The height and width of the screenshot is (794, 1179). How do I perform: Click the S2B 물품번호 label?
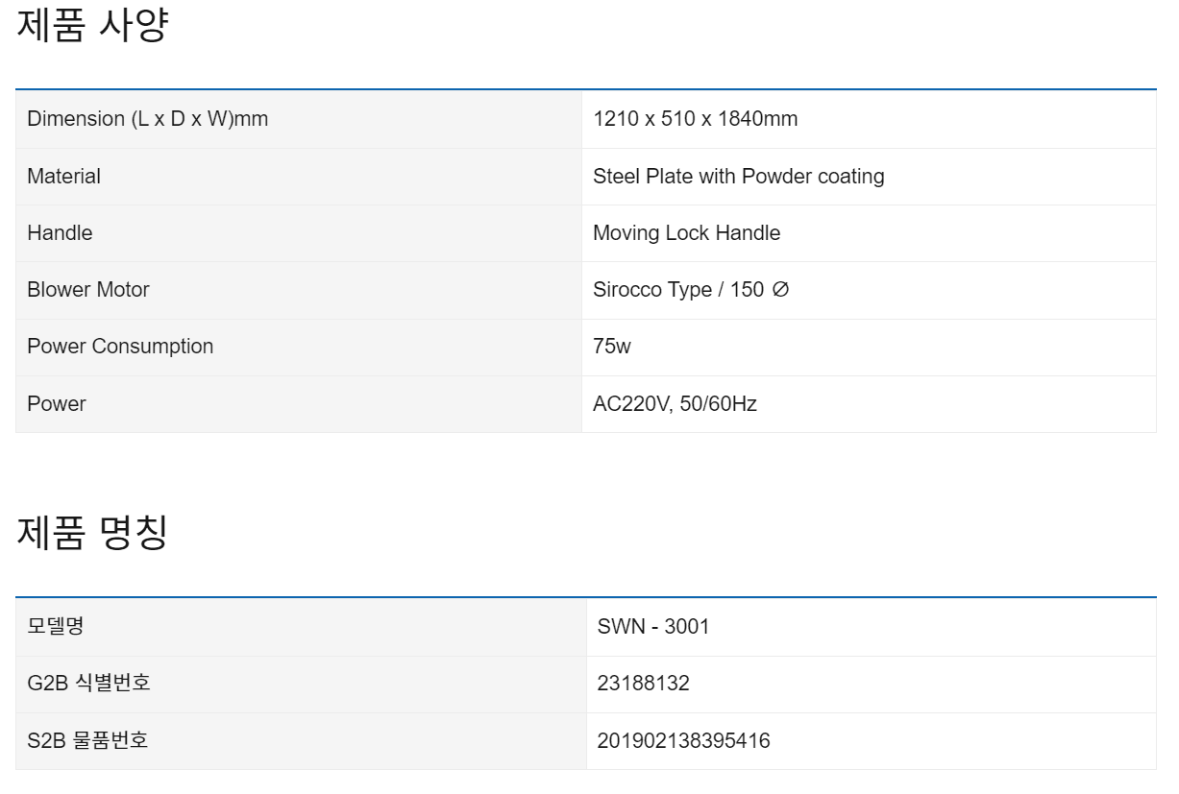pyautogui.click(x=87, y=741)
